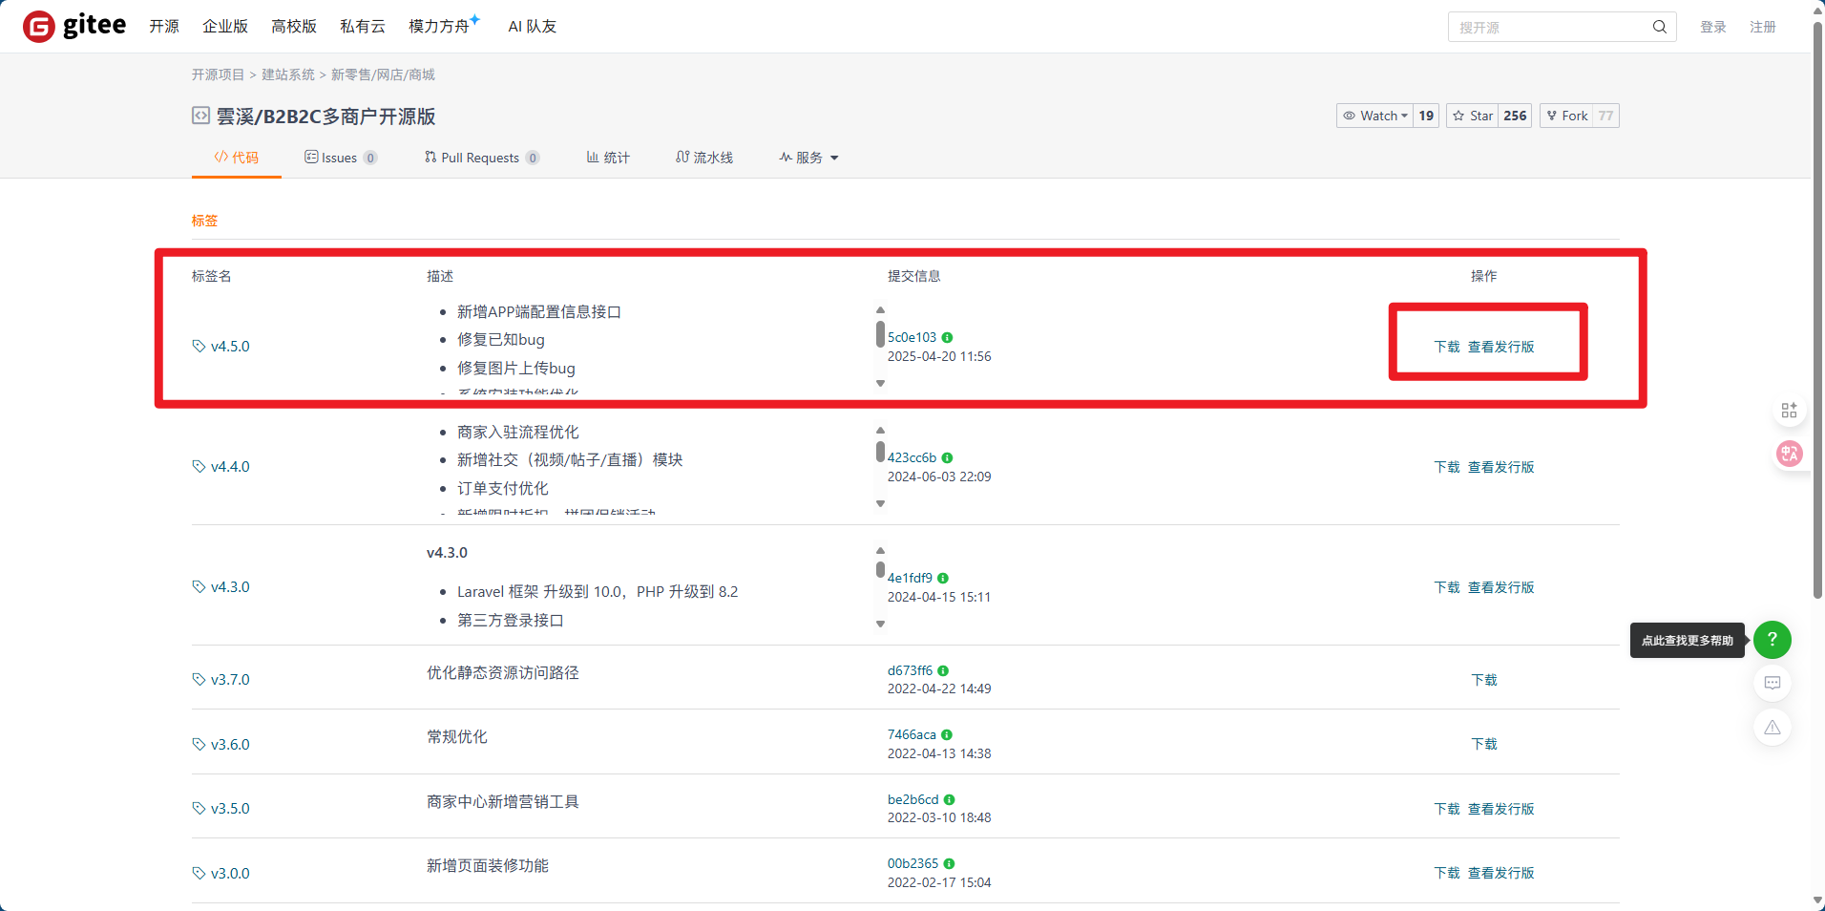The width and height of the screenshot is (1825, 911).
Task: Download the v4.4.0 tag
Action: [x=1447, y=467]
